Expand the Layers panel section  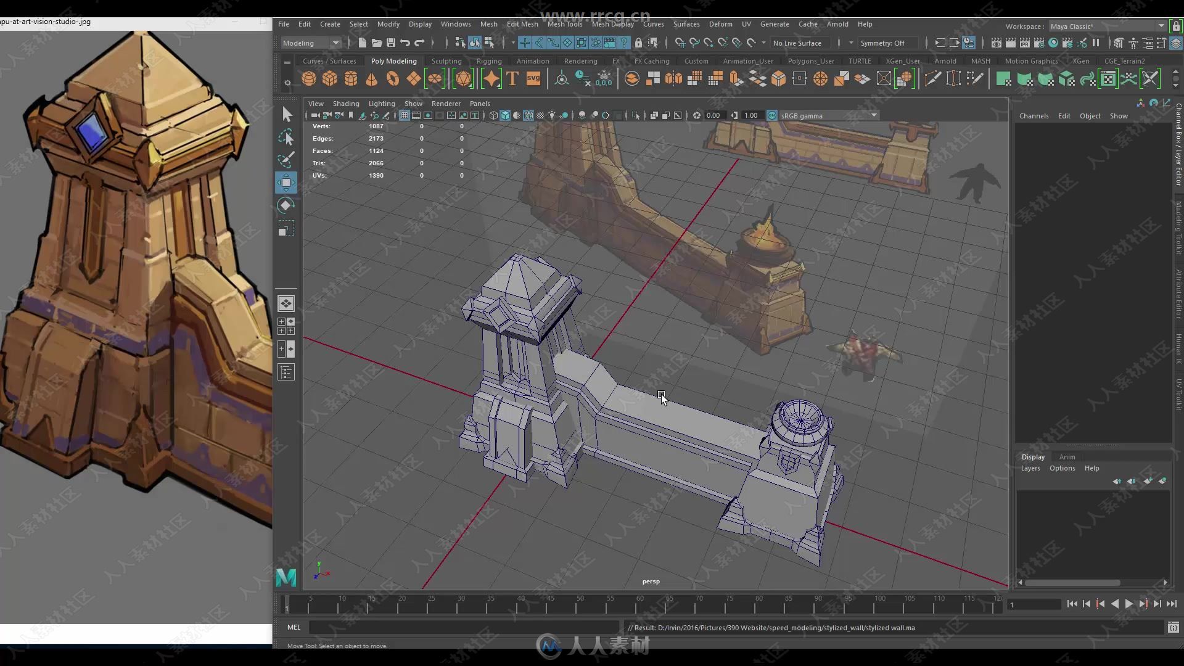(x=1030, y=469)
